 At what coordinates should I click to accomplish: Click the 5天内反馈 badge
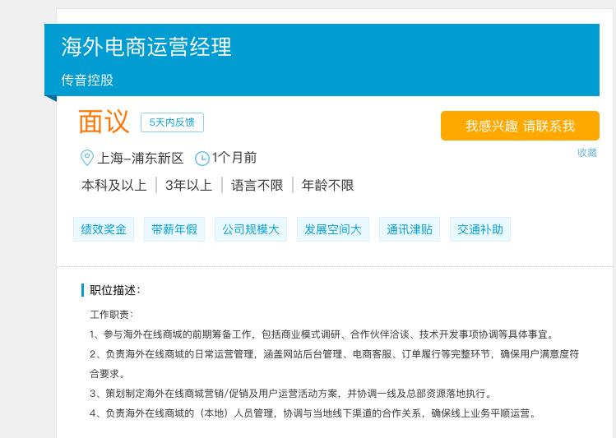coord(172,122)
